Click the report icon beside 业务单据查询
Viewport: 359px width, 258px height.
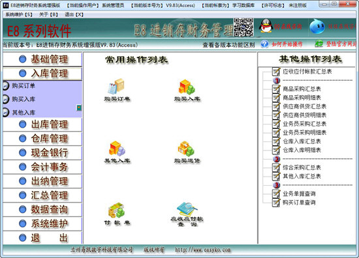276,193
